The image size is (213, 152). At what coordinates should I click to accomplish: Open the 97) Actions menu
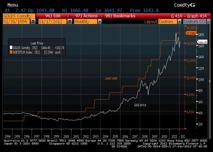coord(86,16)
